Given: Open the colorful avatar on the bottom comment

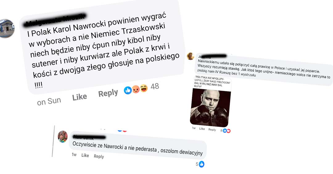Looking at the screenshot, I should coord(63,136).
